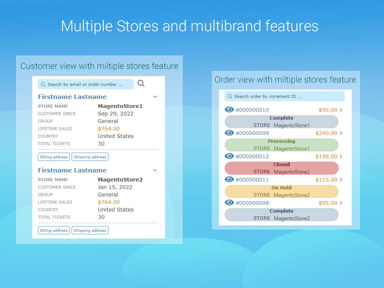Open Shipping address for MagentoStore2 customer

90,230
